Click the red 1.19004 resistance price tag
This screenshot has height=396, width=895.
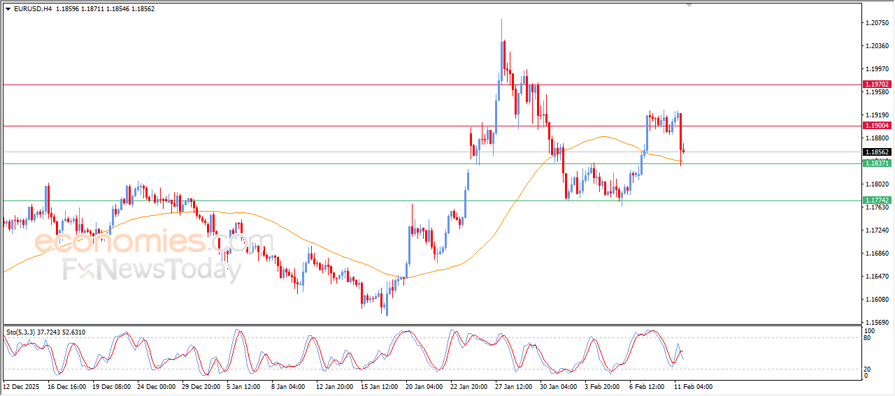pyautogui.click(x=877, y=126)
